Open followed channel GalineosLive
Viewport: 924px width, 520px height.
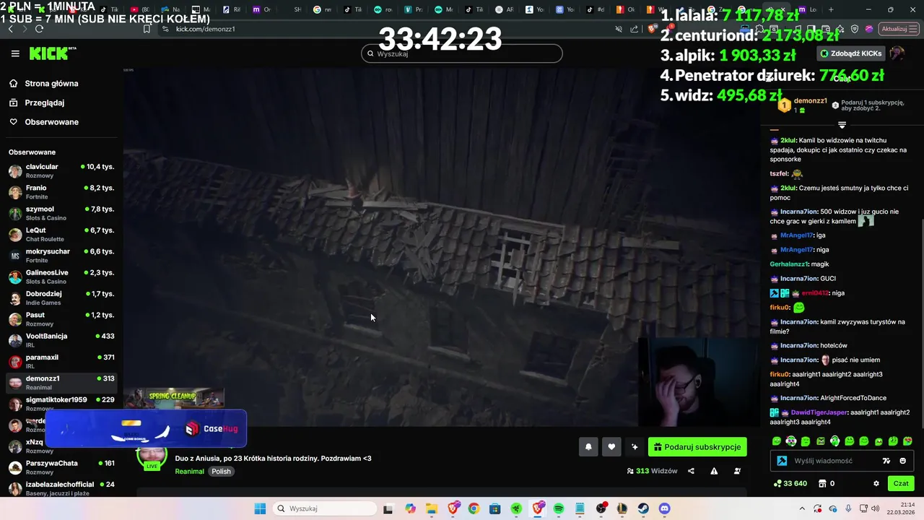[x=61, y=277]
